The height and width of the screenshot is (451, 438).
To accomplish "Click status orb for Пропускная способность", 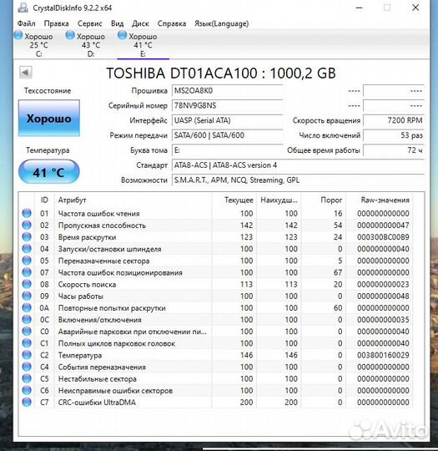I will point(27,225).
